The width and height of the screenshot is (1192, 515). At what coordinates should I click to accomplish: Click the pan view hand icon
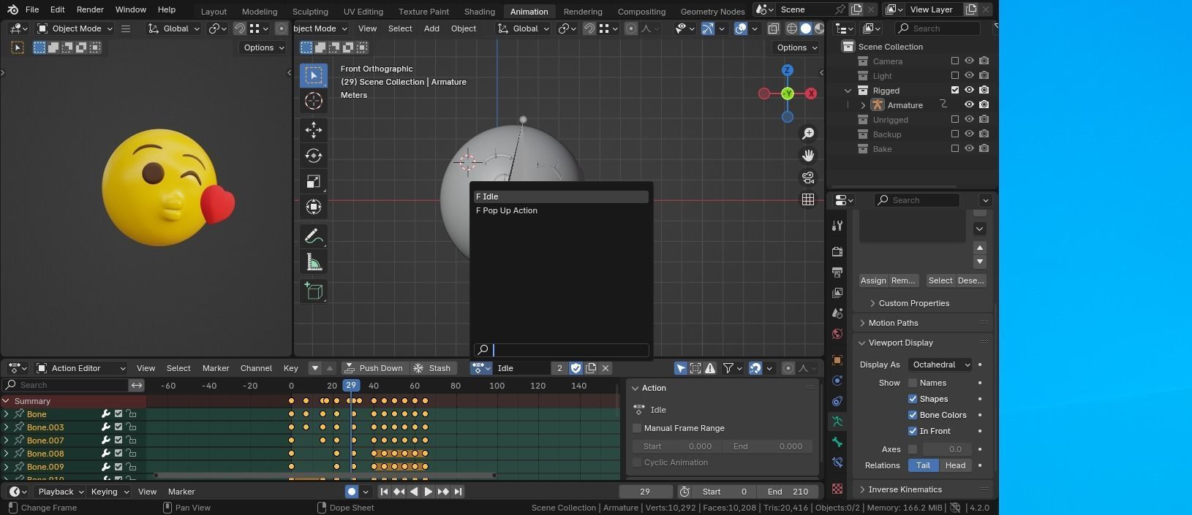[808, 156]
